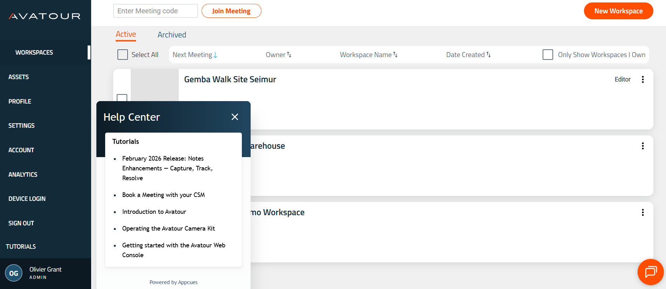This screenshot has width=666, height=289.
Task: Open Getting started with Avatour Web Console
Action: coord(174,250)
